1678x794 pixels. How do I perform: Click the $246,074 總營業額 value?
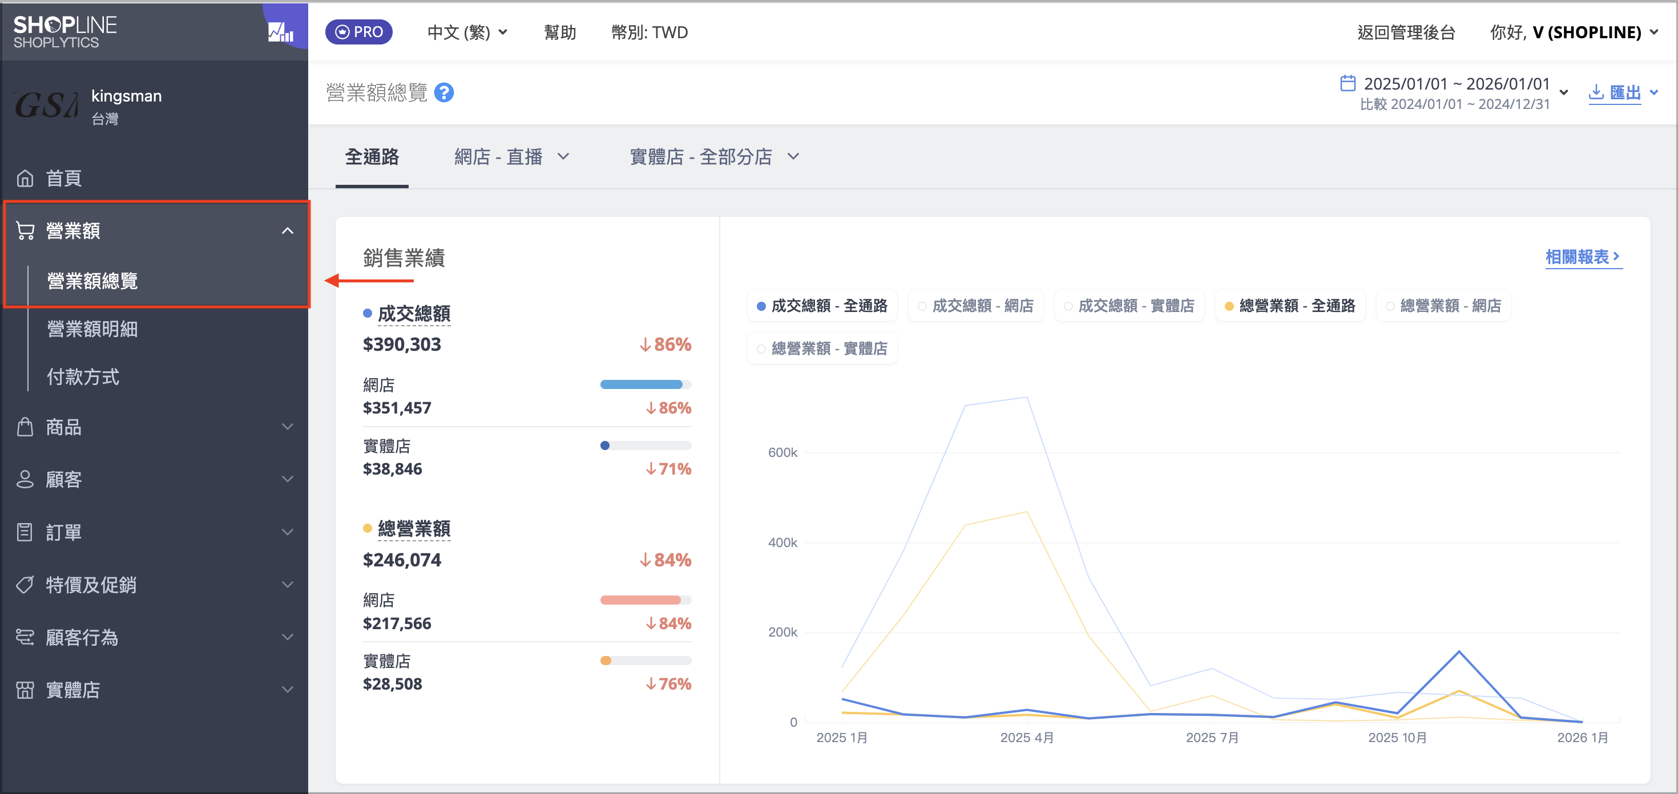[x=402, y=559]
